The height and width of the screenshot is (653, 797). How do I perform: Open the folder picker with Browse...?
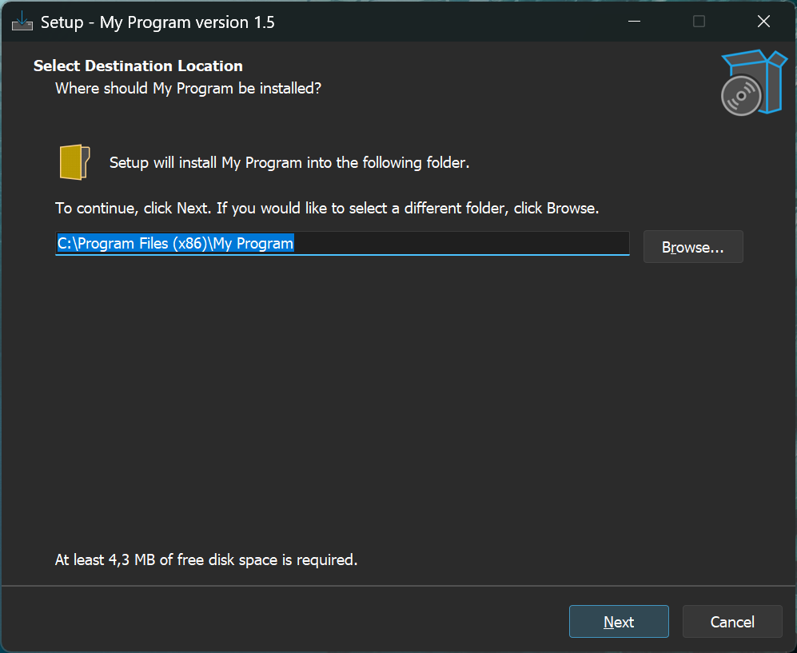coord(693,247)
